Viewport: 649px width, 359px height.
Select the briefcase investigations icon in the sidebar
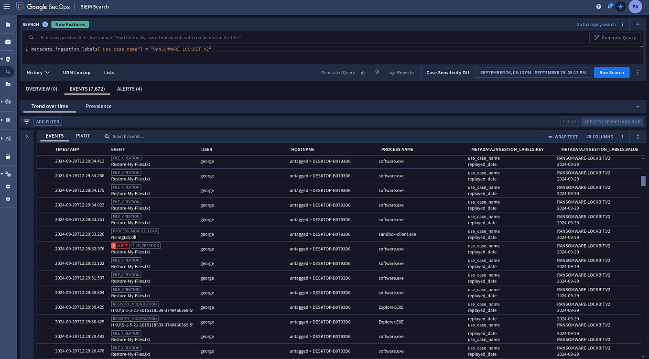click(8, 42)
